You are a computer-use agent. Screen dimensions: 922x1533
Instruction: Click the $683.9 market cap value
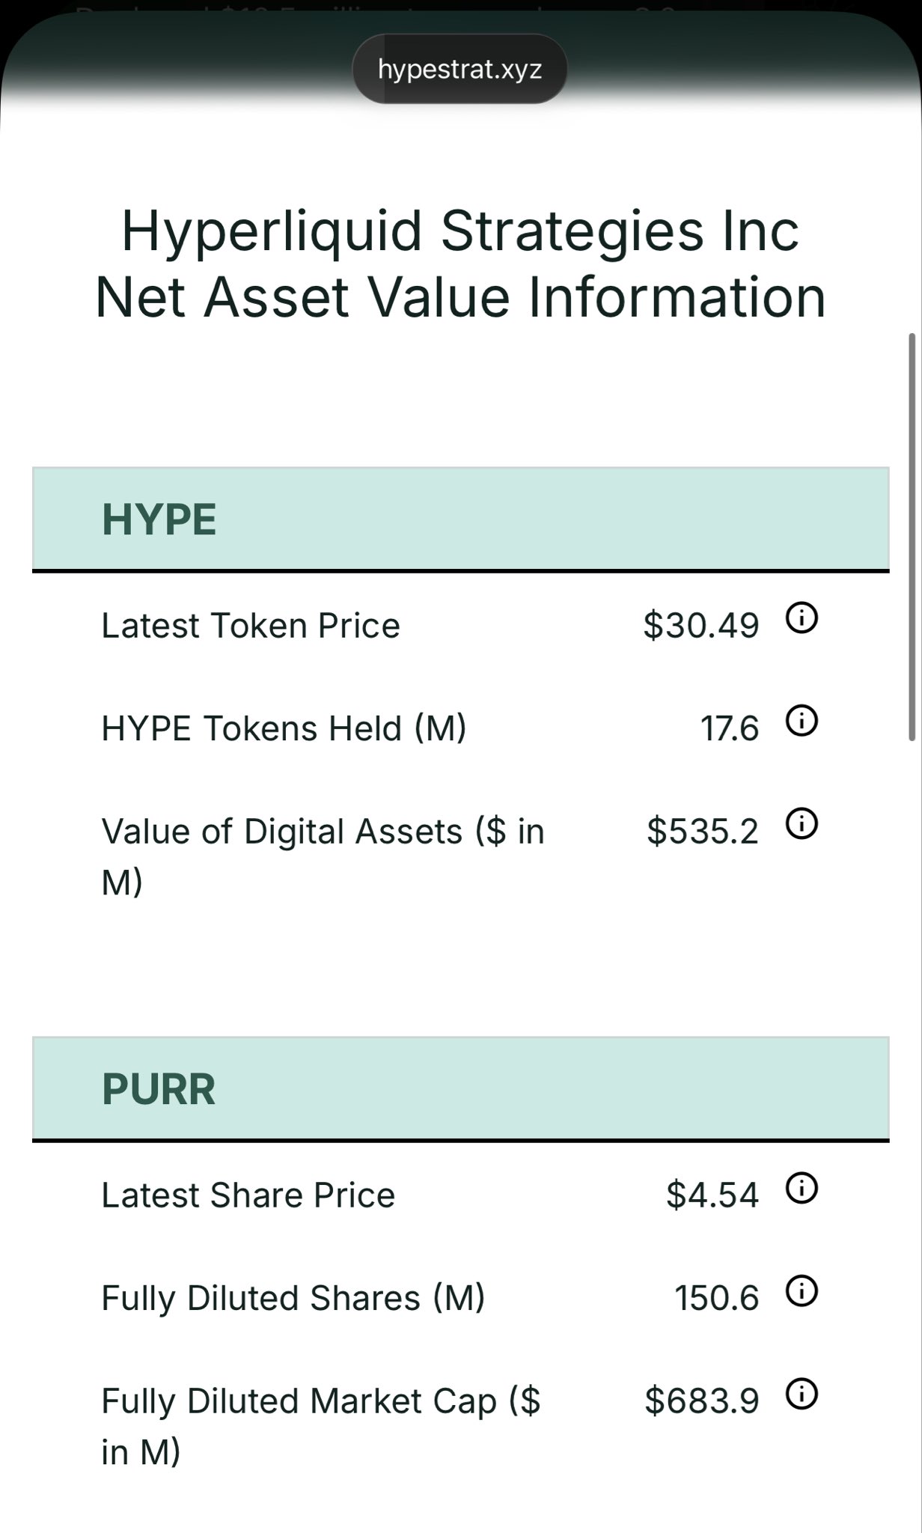tap(702, 1401)
